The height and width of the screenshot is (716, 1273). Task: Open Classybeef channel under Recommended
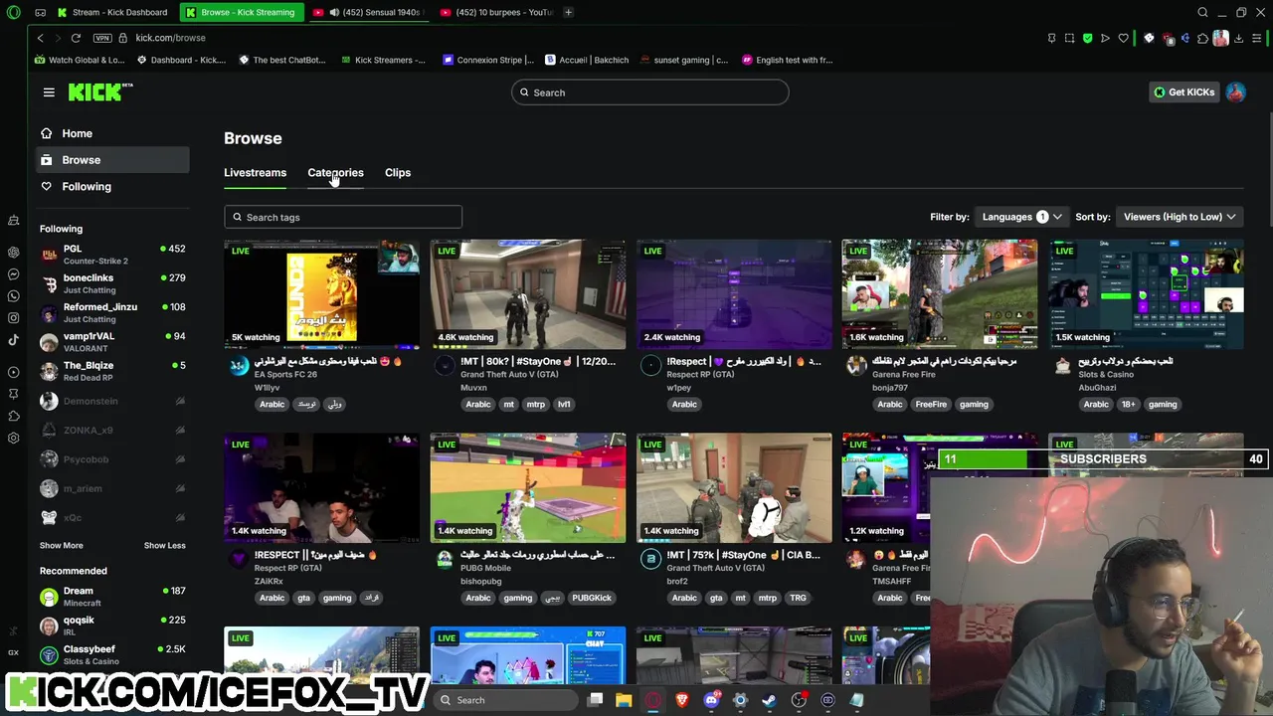pyautogui.click(x=112, y=654)
